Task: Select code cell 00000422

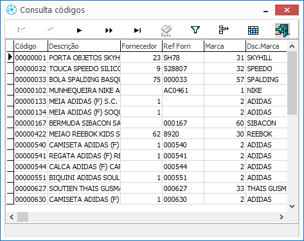Action: pyautogui.click(x=31, y=134)
